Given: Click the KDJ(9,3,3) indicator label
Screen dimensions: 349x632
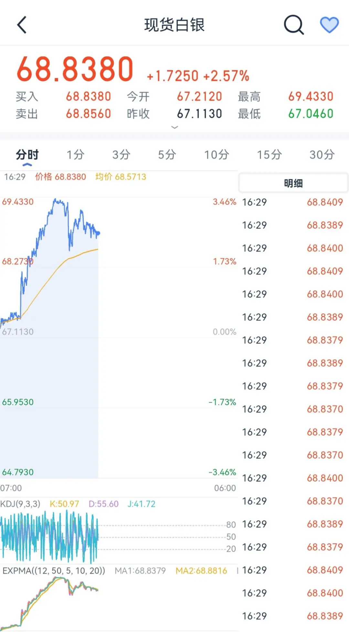Looking at the screenshot, I should (20, 504).
